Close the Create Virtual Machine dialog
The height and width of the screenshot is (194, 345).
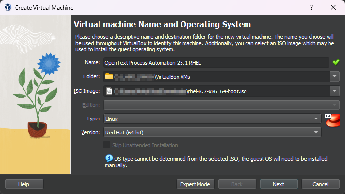point(333,8)
